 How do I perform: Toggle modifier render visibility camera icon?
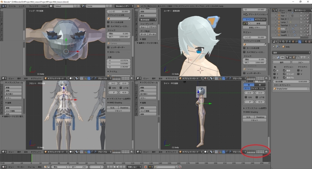tap(287, 58)
